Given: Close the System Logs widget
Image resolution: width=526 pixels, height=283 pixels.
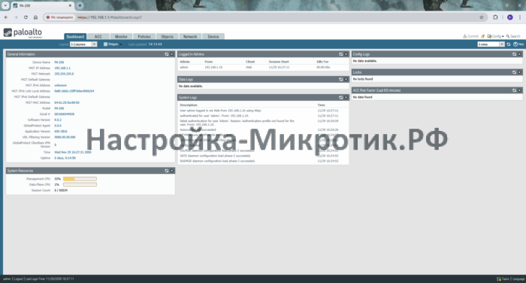Looking at the screenshot, I should [x=346, y=98].
